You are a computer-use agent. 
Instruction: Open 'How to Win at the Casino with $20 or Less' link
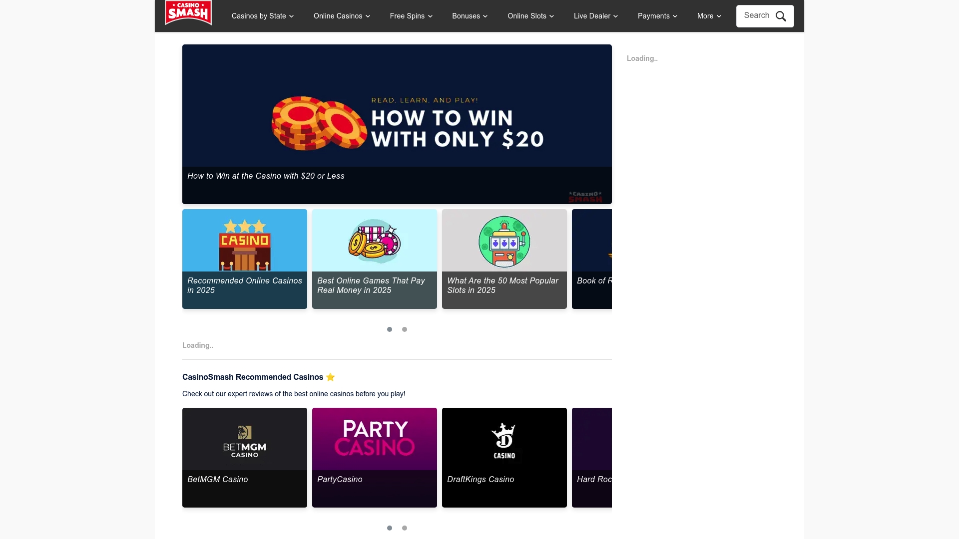click(266, 176)
